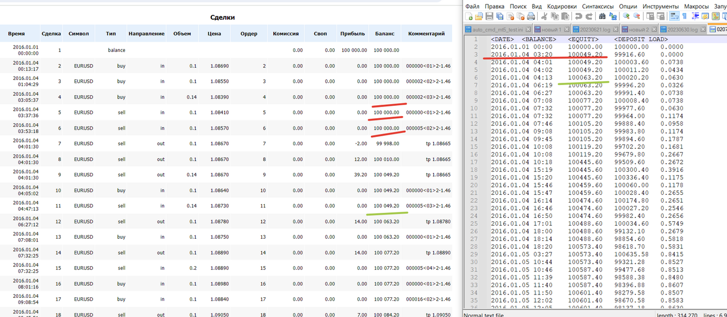
Task: Open the Синтаксисы menu
Action: pos(598,6)
